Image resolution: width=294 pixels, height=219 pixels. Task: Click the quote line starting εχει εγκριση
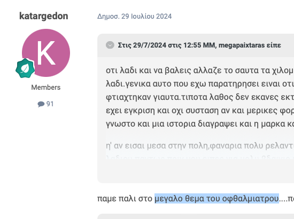[200, 111]
